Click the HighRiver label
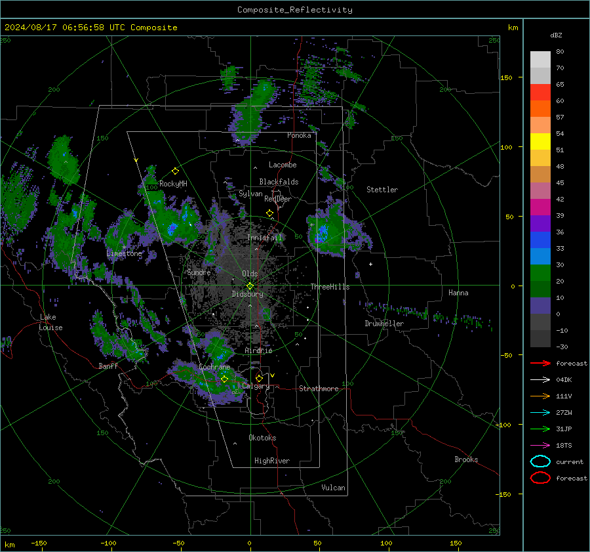Viewport: 590px width, 552px height. click(x=272, y=461)
